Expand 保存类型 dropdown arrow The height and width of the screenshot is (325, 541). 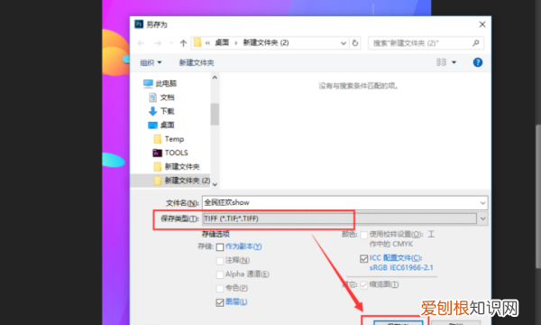tap(482, 218)
